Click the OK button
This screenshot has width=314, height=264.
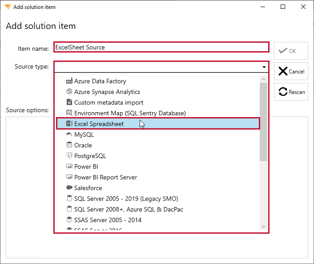291,51
